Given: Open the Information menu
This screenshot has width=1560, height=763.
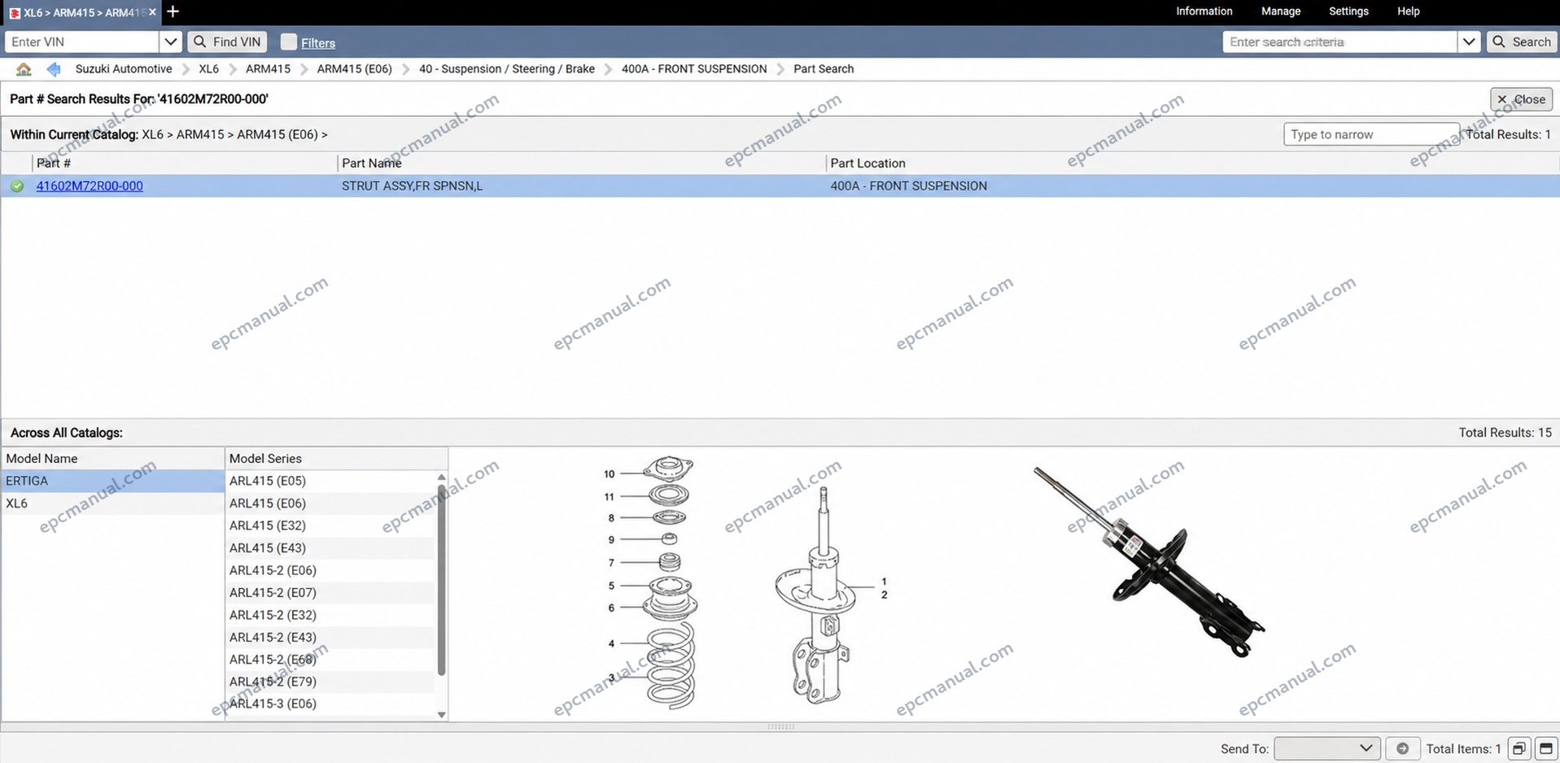Looking at the screenshot, I should [x=1204, y=11].
